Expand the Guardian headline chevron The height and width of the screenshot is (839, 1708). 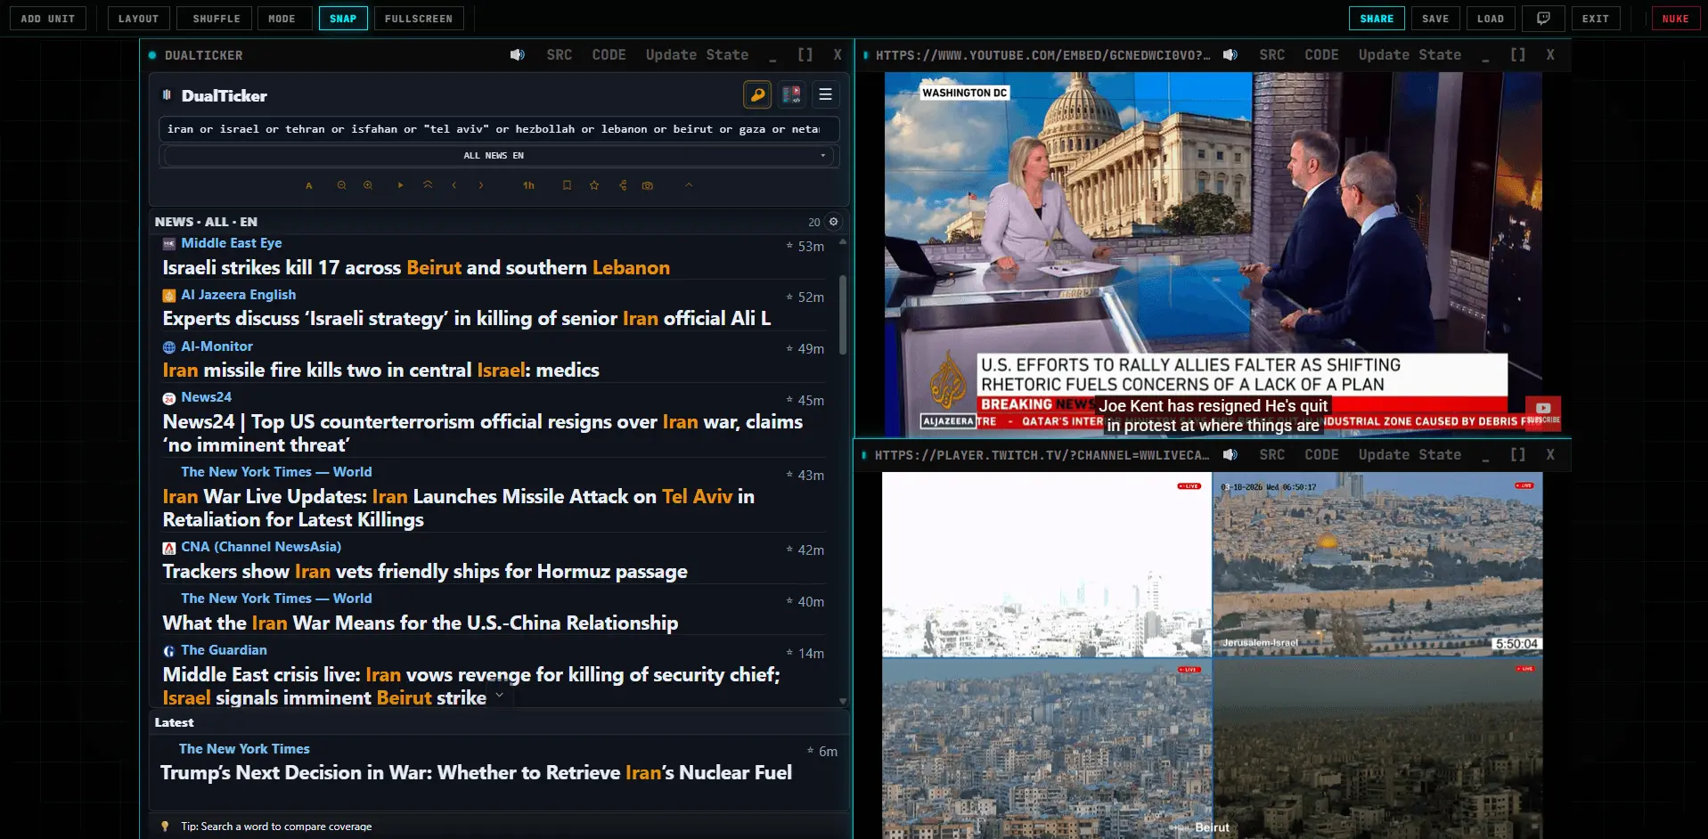(500, 696)
